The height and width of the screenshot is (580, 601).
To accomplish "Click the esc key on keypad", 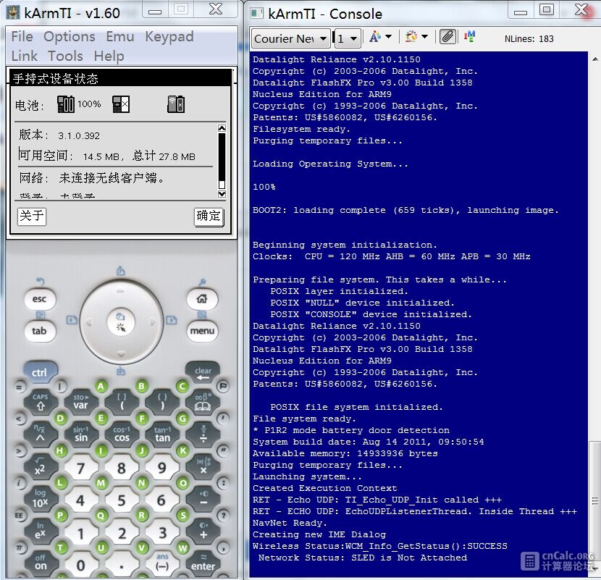I will [x=40, y=299].
